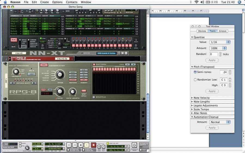Fast forward with the transport button
Viewport: 245px width, 153px height.
pyautogui.click(x=75, y=145)
